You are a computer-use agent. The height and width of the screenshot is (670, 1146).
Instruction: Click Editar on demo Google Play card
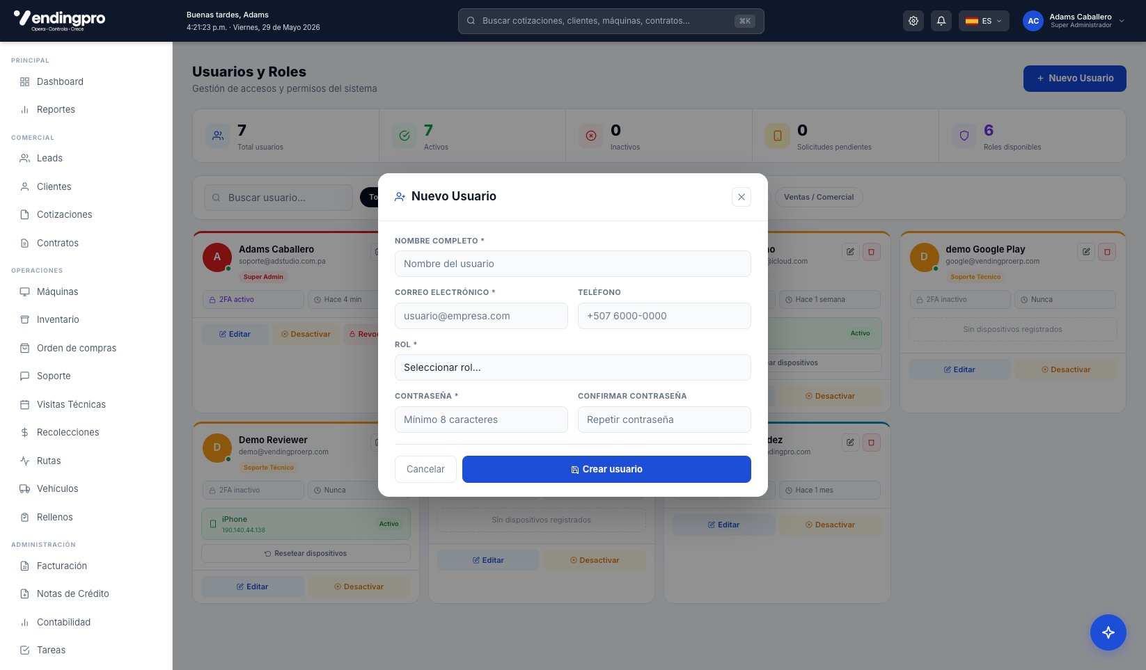tap(959, 369)
